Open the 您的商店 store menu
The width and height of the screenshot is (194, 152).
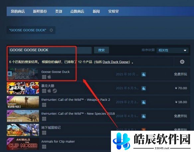pos(18,11)
